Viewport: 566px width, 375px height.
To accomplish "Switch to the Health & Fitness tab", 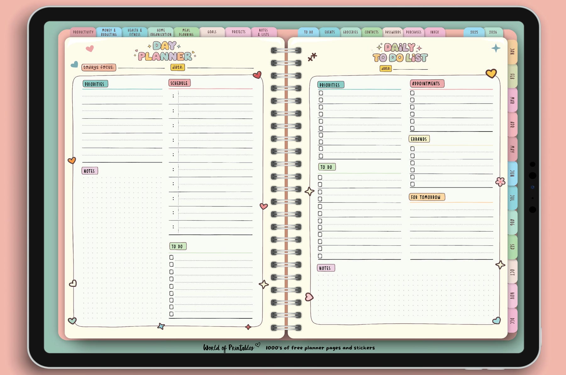I will click(x=134, y=32).
